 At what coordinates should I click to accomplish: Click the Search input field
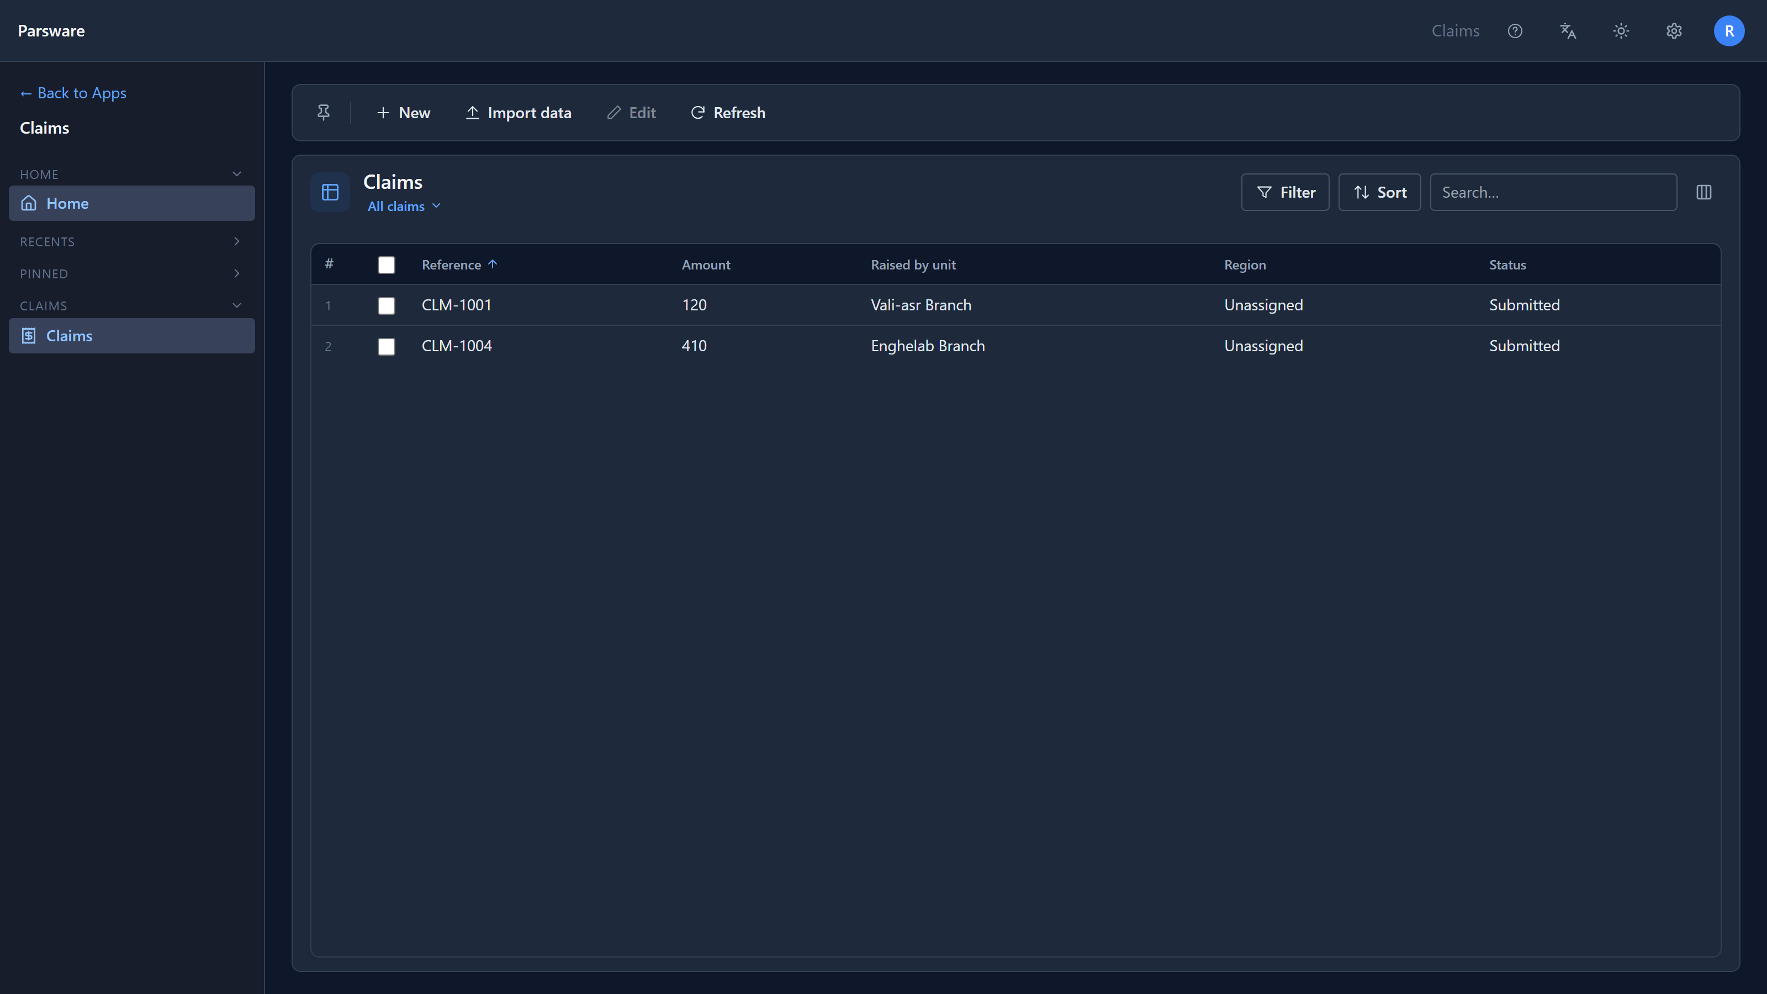(1553, 192)
